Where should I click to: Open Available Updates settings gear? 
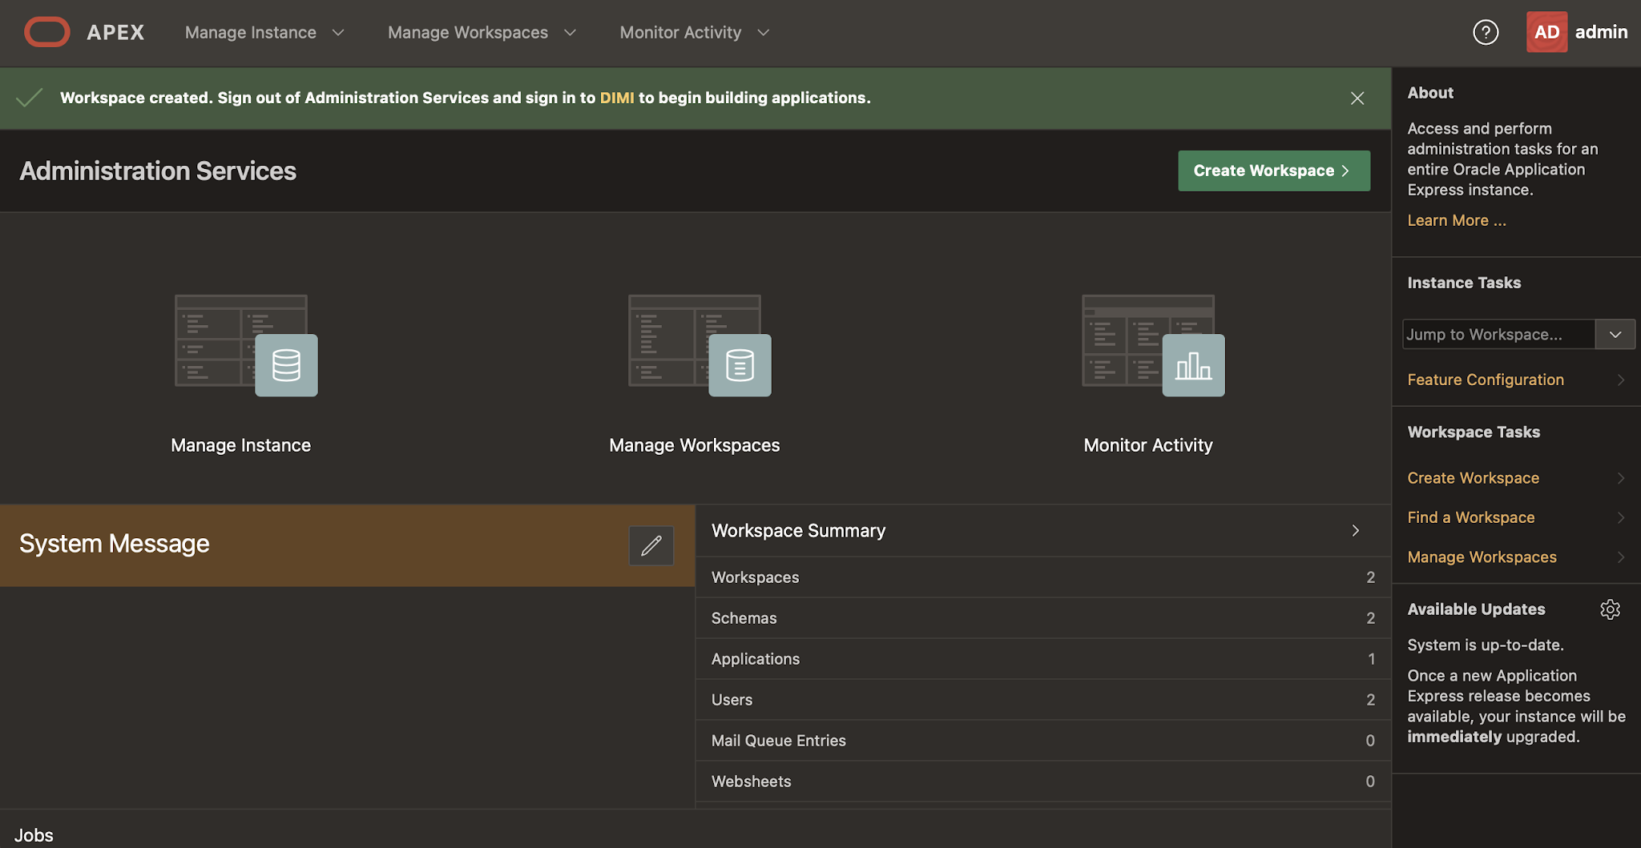1611,609
